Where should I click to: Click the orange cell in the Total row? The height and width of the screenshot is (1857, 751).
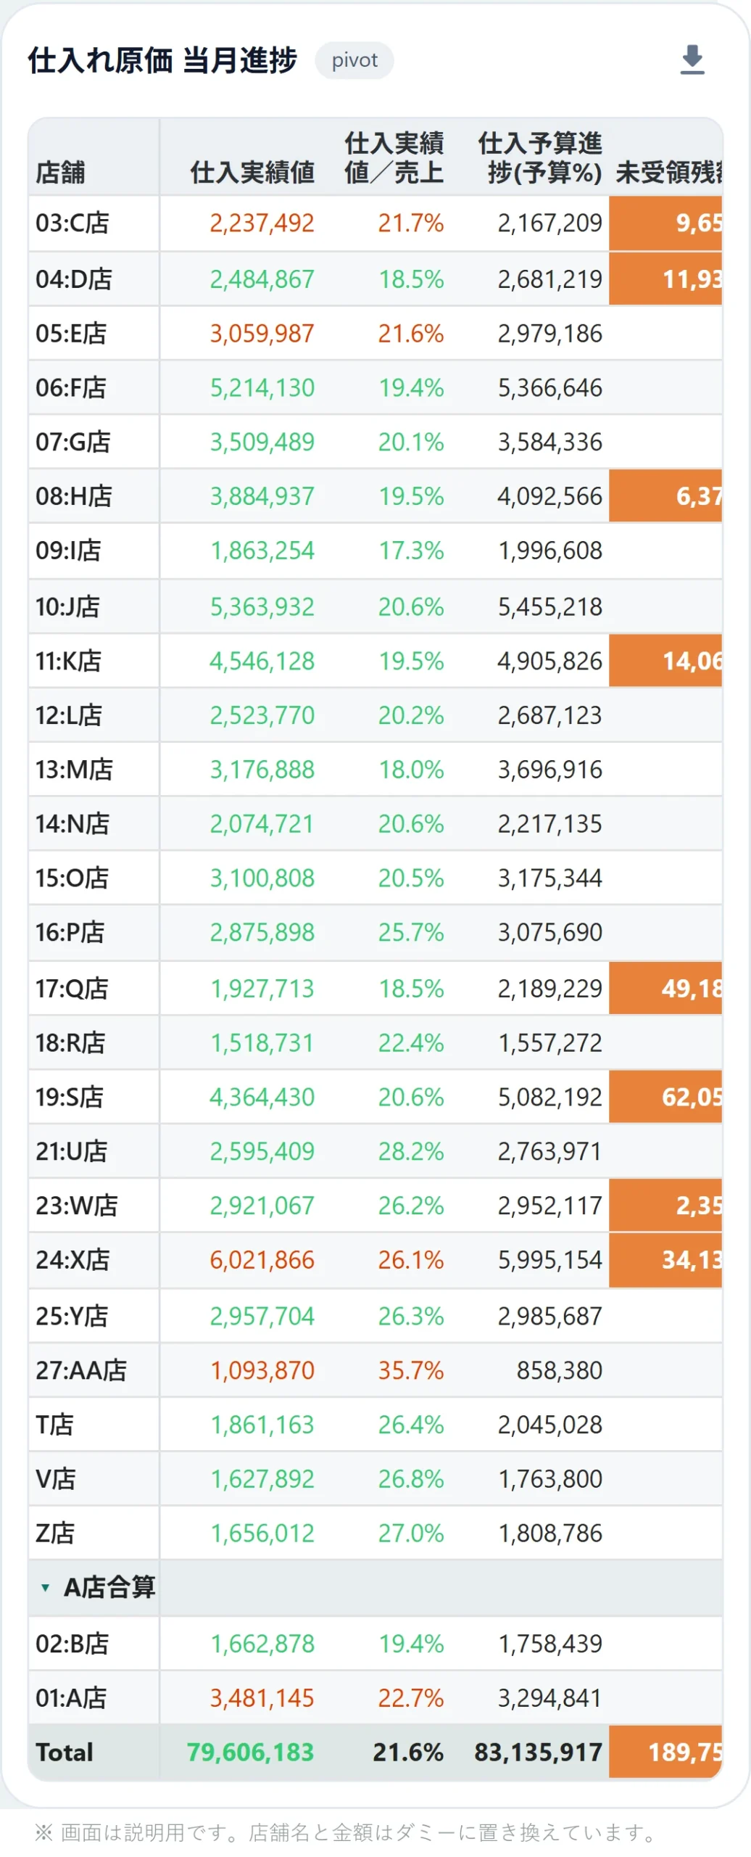click(665, 1752)
